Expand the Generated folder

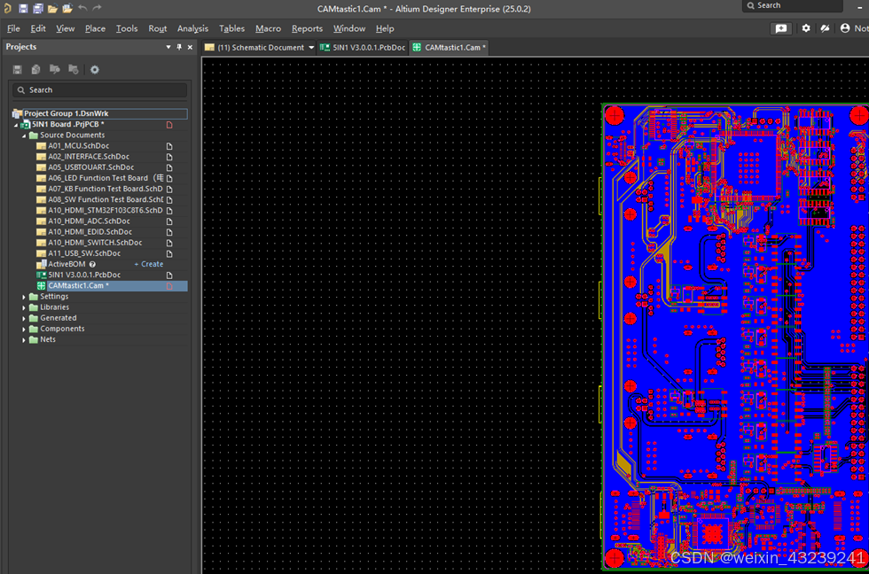click(24, 318)
